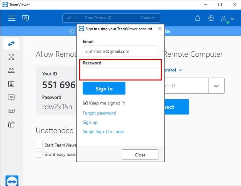Open settings gear icon
The width and height of the screenshot is (241, 186).
coord(211,18)
